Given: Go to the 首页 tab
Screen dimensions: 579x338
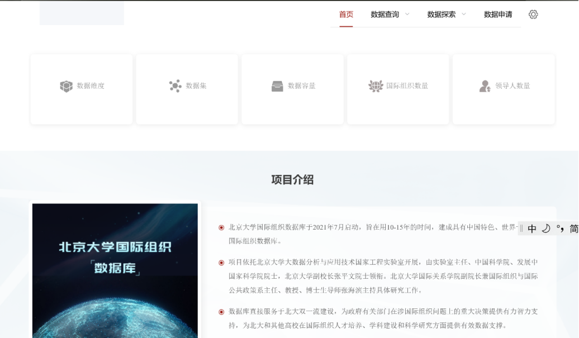Looking at the screenshot, I should pyautogui.click(x=346, y=15).
